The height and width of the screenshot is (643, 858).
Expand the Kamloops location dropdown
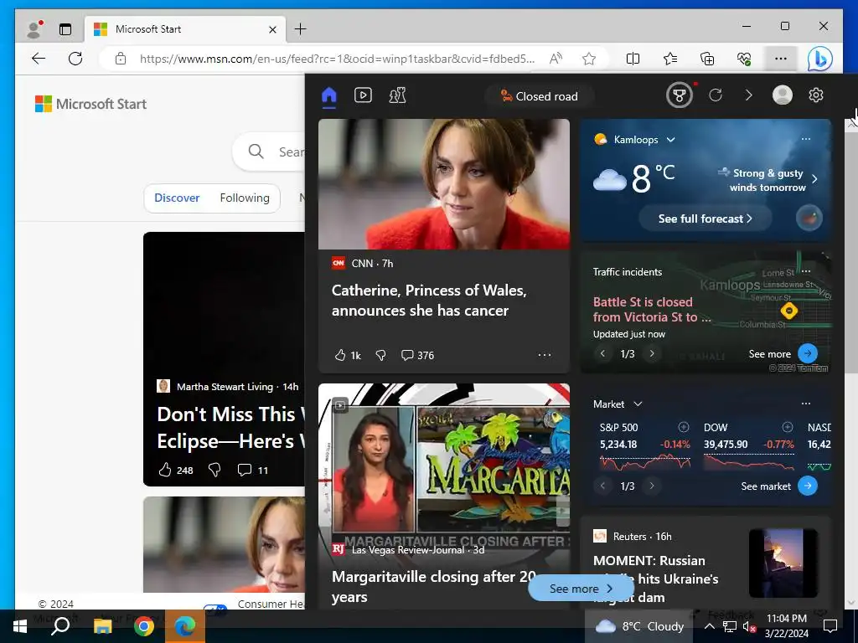click(x=671, y=140)
